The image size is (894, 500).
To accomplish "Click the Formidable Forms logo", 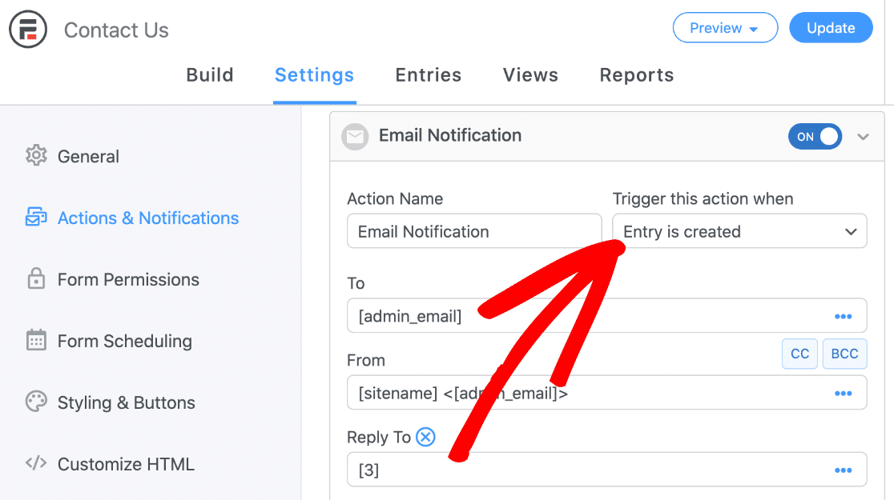I will 28,29.
